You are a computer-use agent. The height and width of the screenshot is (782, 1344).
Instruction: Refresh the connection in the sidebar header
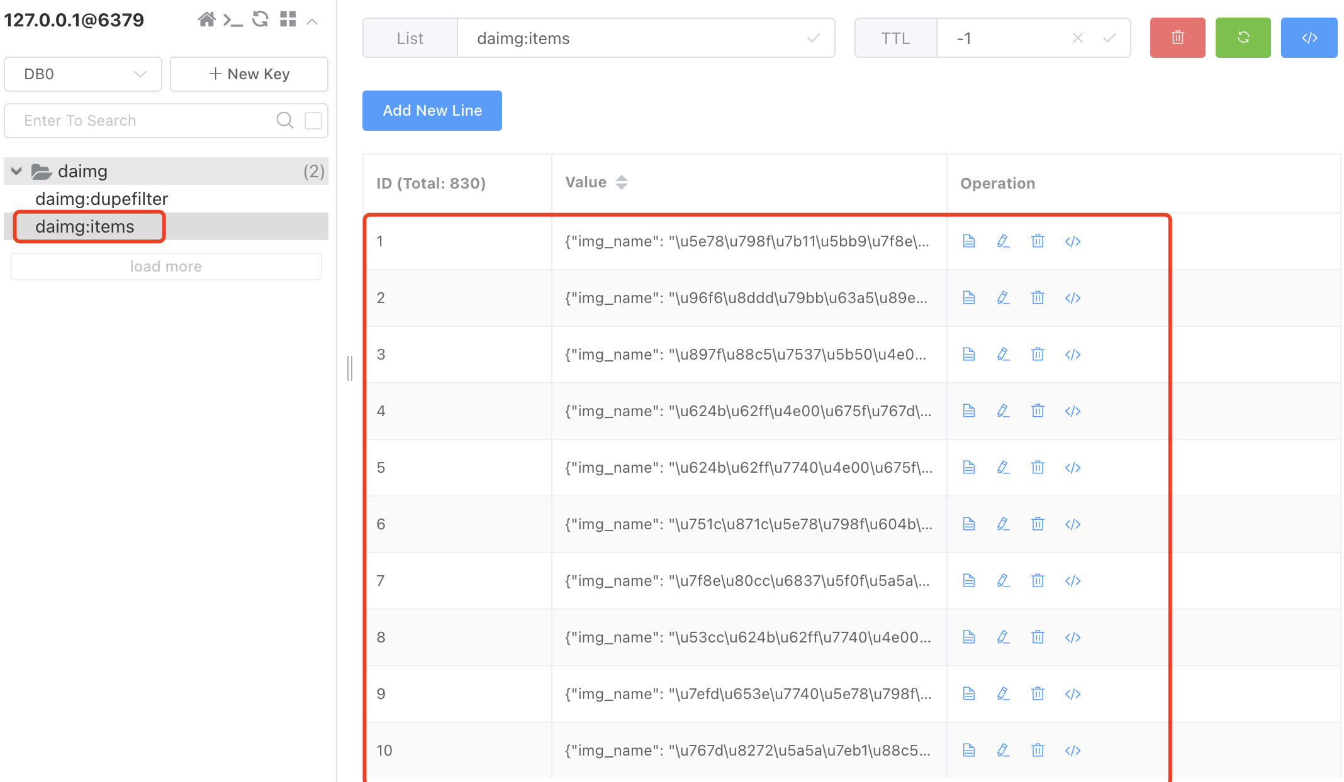(x=260, y=19)
